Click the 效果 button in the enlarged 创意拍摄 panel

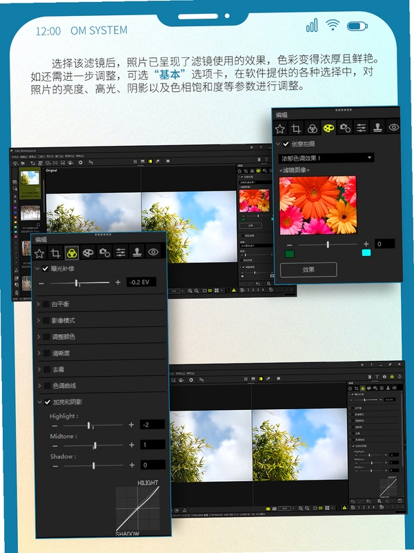308,270
